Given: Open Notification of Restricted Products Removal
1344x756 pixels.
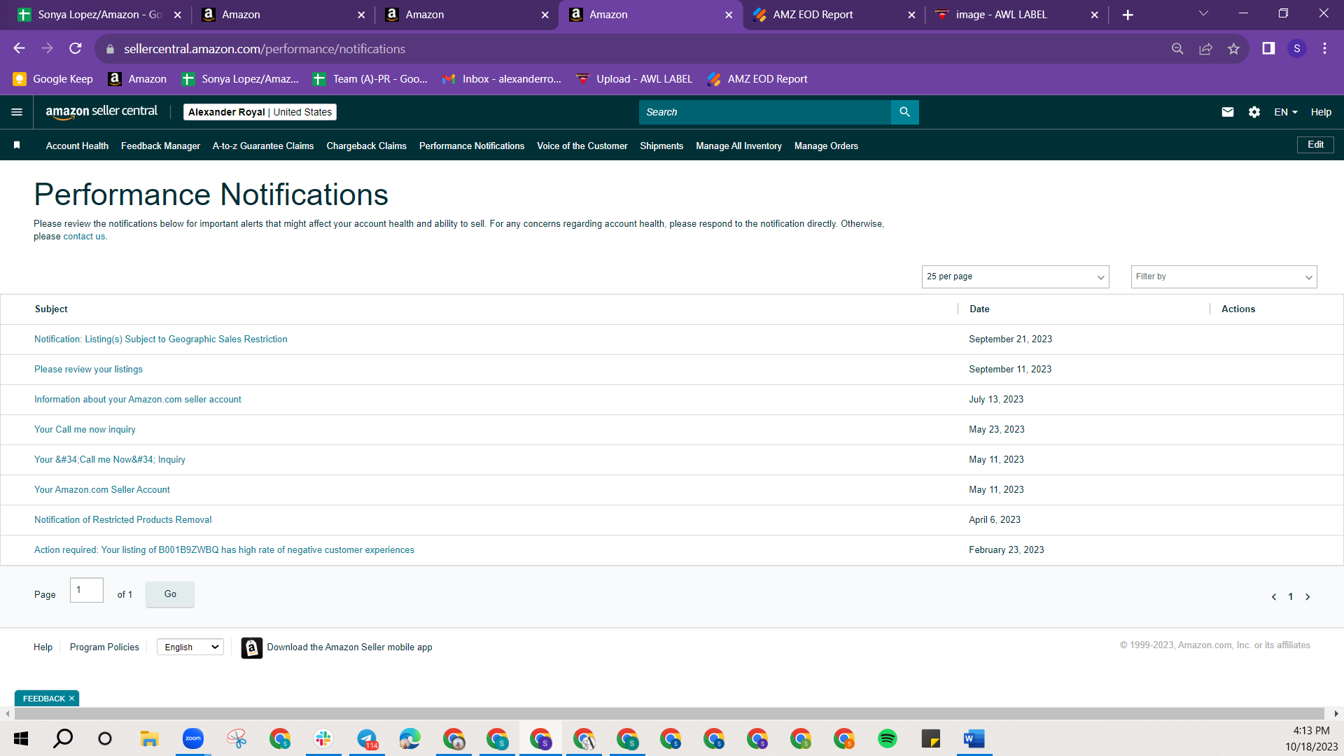Looking at the screenshot, I should click(x=122, y=520).
